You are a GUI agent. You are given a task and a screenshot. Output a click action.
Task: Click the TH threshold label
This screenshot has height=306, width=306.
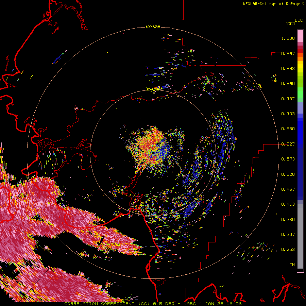[292, 265]
